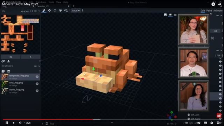Select the vertex snap tool

[x=66, y=10]
